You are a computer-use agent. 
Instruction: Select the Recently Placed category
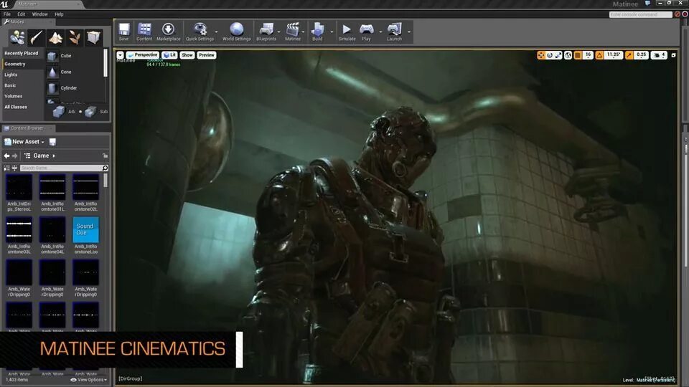pos(23,53)
